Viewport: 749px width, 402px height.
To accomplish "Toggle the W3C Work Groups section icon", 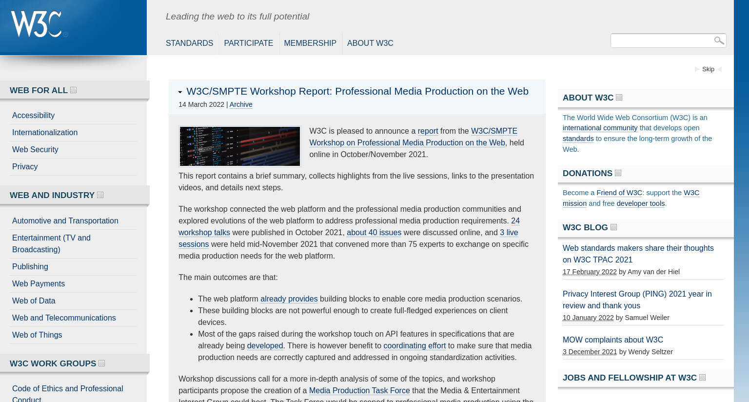I will (102, 363).
